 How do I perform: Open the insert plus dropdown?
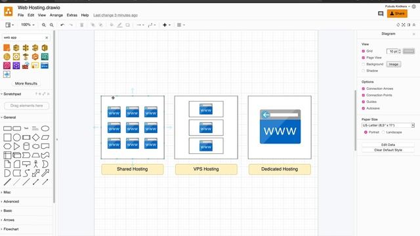pyautogui.click(x=166, y=25)
